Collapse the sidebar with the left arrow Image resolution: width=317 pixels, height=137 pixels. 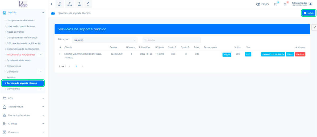51,4
